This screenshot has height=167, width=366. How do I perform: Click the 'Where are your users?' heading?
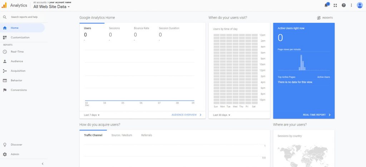click(290, 125)
